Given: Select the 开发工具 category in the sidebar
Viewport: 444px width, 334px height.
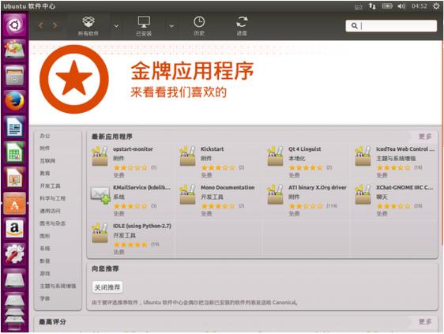Looking at the screenshot, I should point(50,186).
